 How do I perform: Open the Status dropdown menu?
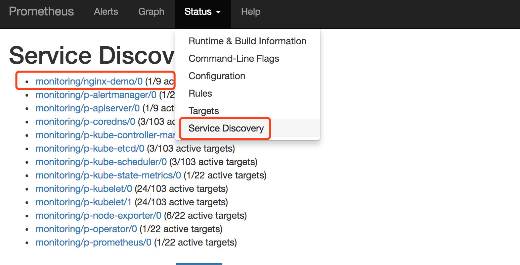(x=203, y=12)
